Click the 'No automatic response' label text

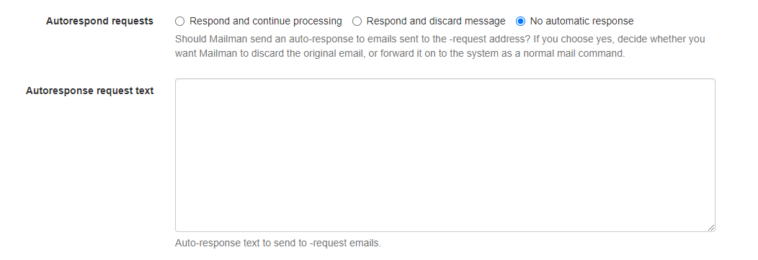(581, 21)
